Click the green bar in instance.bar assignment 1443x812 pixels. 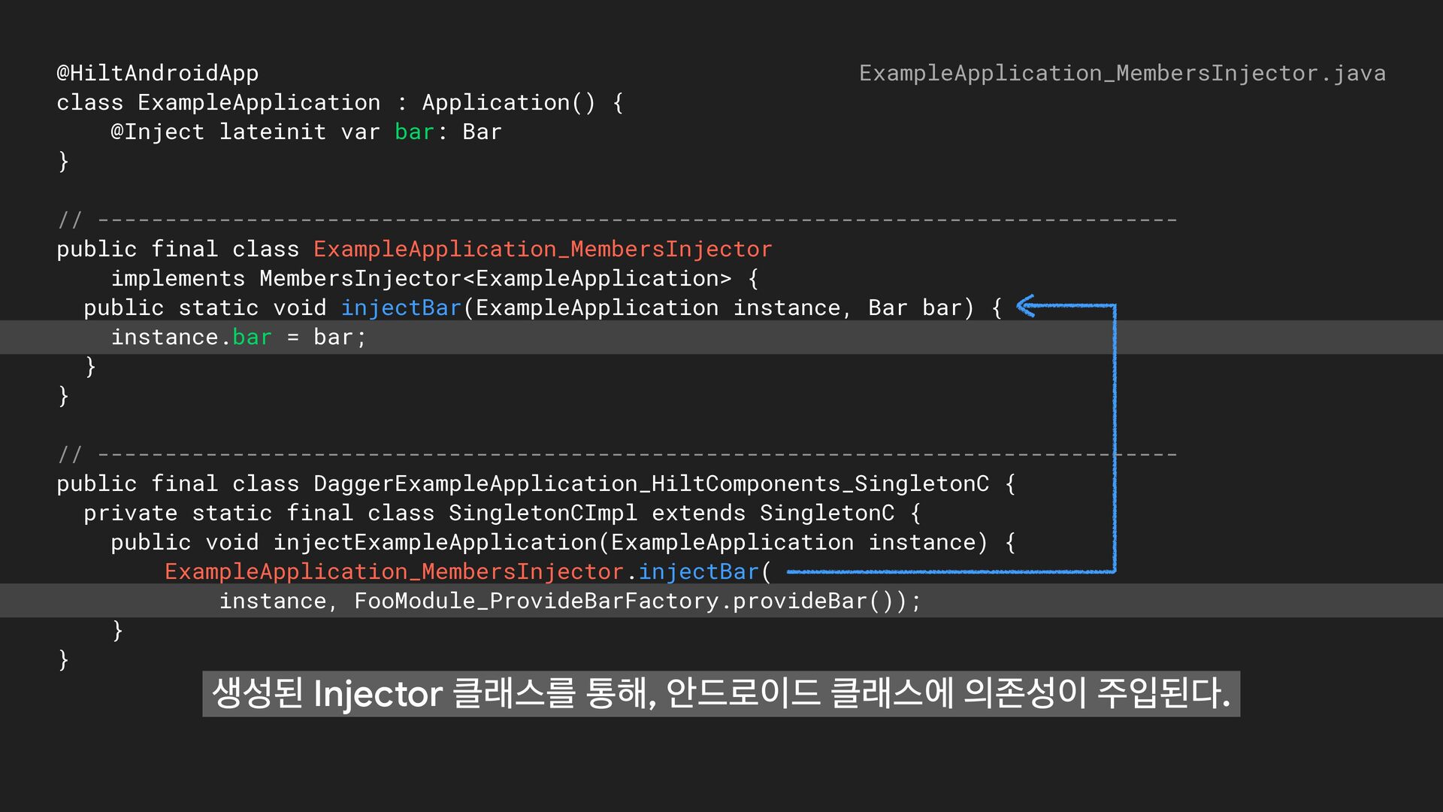tap(252, 337)
